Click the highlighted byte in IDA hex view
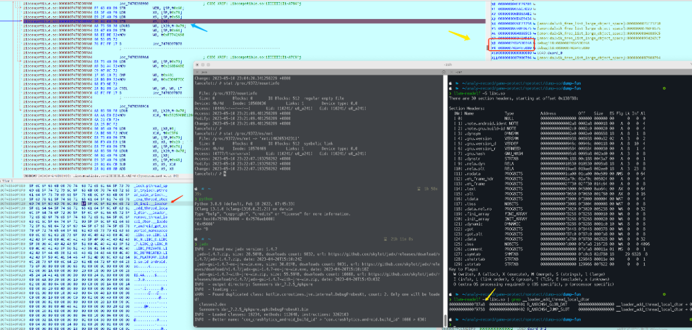This screenshot has height=330, width=692. (x=84, y=204)
